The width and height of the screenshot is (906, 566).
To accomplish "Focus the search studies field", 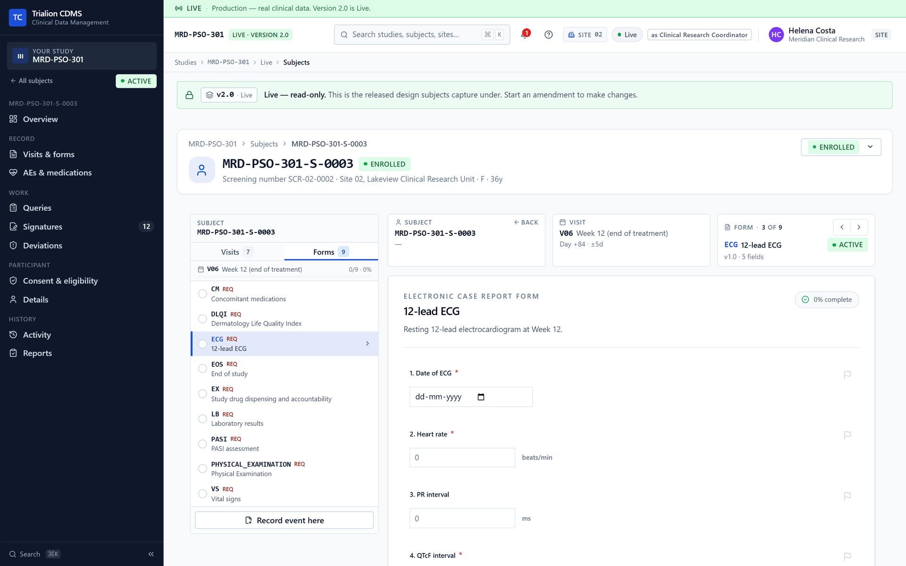I will point(422,34).
